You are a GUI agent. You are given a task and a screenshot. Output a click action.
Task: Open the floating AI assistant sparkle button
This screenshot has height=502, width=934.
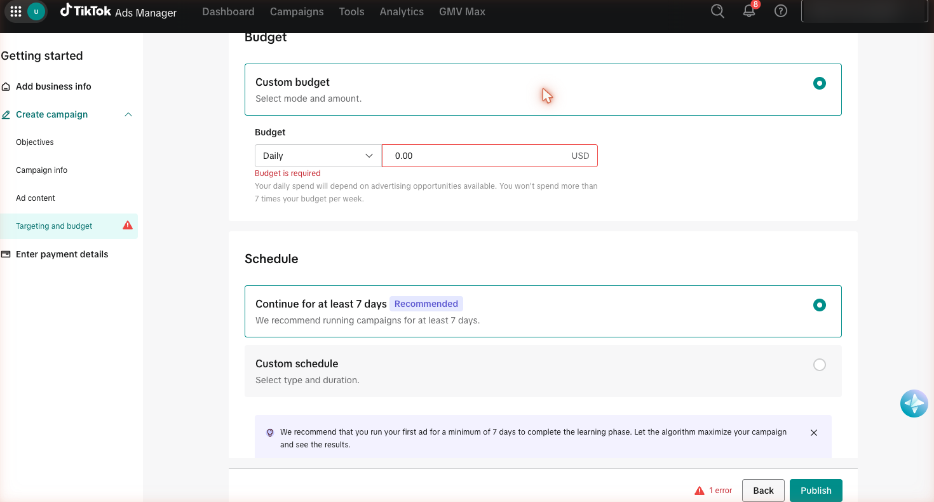914,404
